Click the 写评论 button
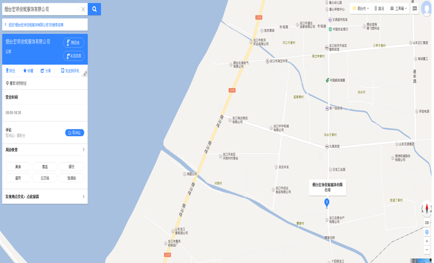Viewport: 434px width, 263px height. (x=75, y=133)
